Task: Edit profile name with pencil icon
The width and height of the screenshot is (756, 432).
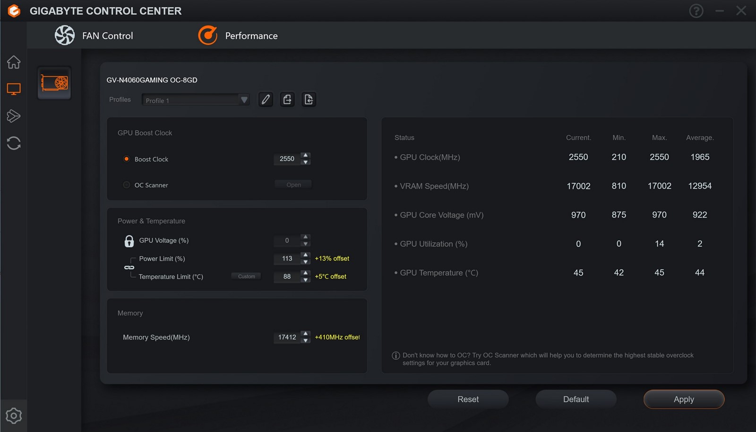Action: click(266, 99)
